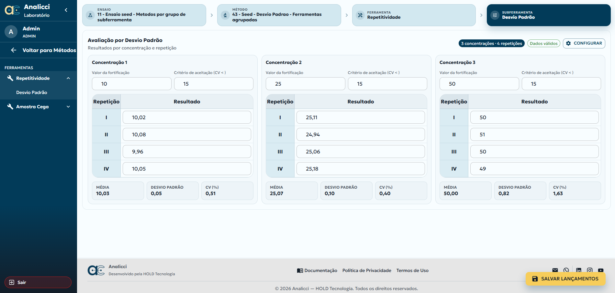Click the Concentração 1 média value 10,03

point(103,194)
